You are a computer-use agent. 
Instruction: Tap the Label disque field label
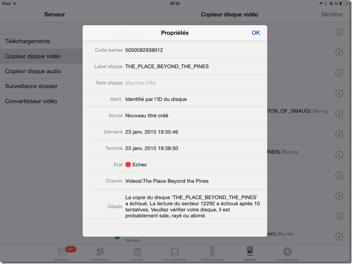[108, 67]
